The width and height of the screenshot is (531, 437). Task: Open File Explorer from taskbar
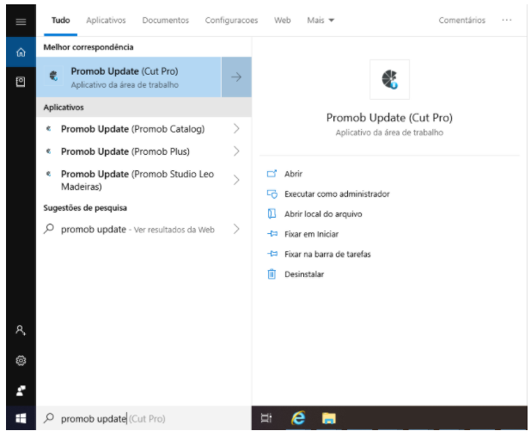(328, 418)
